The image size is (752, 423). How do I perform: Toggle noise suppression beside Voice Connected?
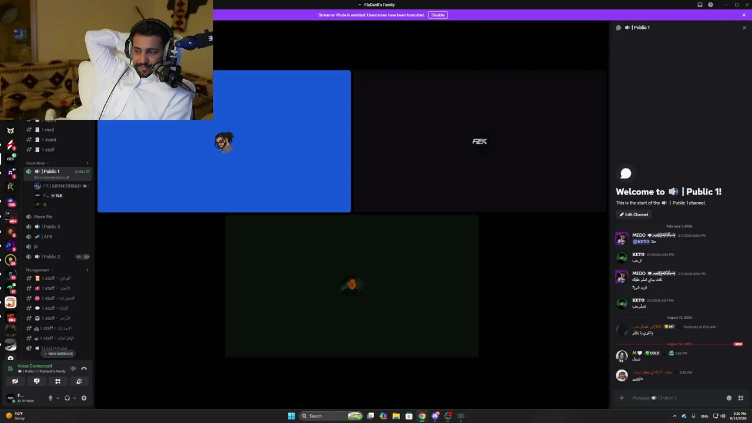coord(73,368)
